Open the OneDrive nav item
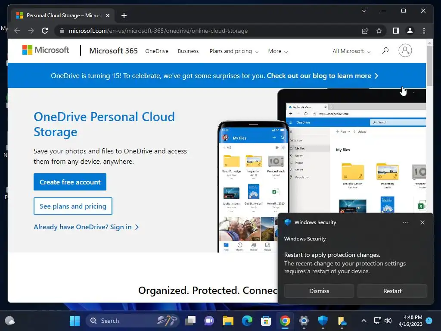441x331 pixels. click(157, 51)
